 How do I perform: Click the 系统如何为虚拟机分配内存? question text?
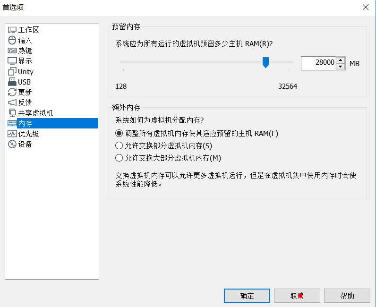click(x=160, y=120)
